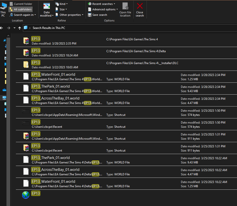The width and height of the screenshot is (237, 206).
Task: Open Size filter dropdown
Action: click(61, 9)
